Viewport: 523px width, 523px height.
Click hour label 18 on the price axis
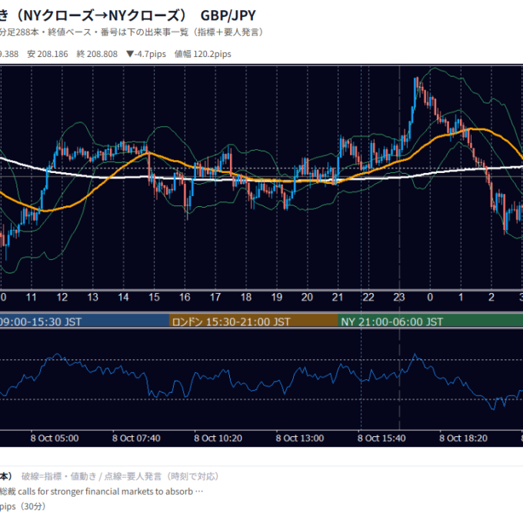click(246, 297)
